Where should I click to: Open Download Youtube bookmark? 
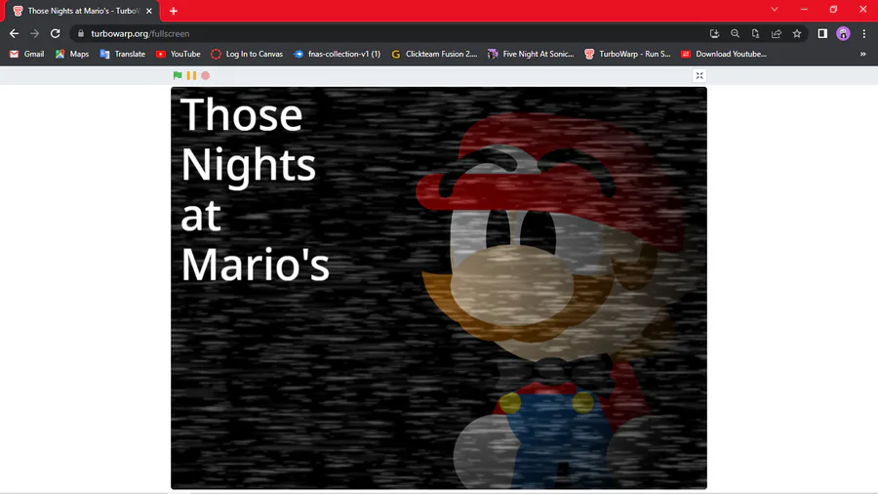click(724, 54)
